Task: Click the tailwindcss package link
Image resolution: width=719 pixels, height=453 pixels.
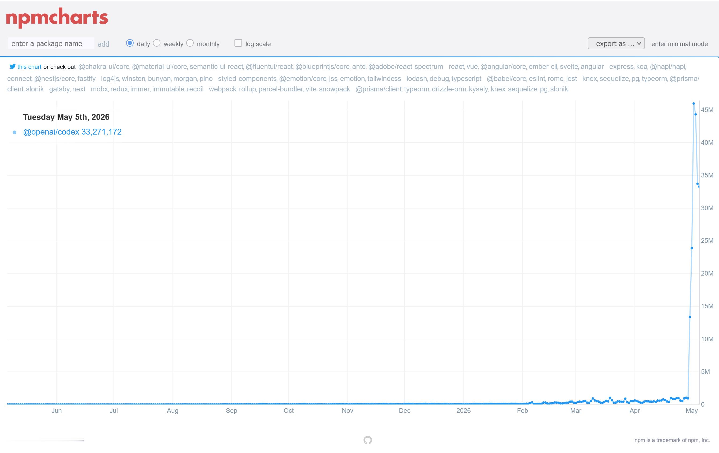Action: coord(384,79)
